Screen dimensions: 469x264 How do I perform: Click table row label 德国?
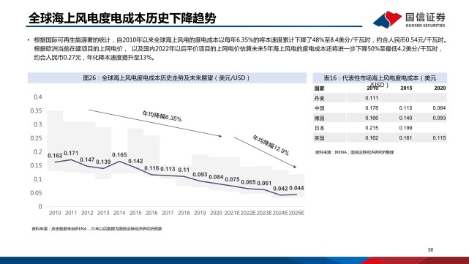click(x=319, y=118)
